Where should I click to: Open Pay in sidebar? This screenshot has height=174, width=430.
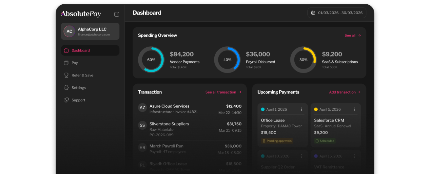point(90,63)
